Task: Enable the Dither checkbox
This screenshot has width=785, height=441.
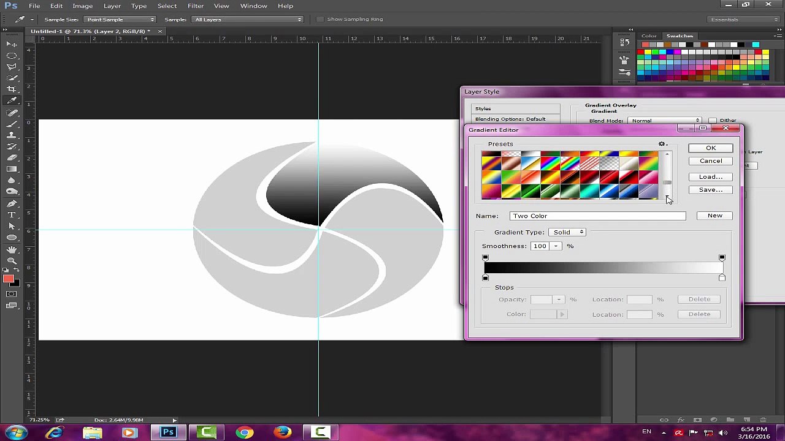Action: [x=712, y=121]
